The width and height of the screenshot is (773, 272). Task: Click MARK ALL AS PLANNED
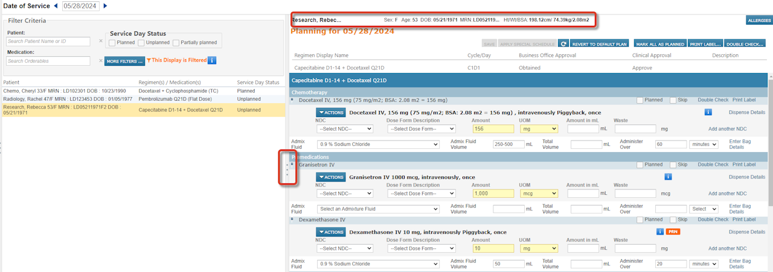(660, 44)
